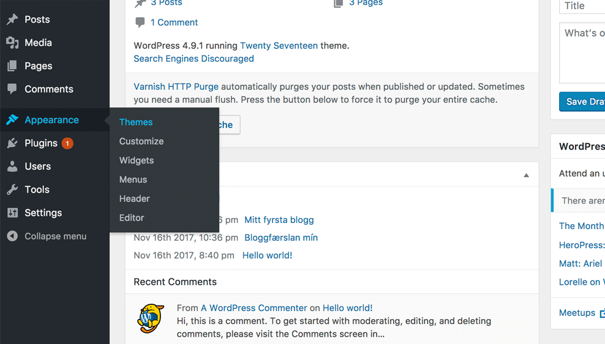Open the Hello world! post in Activity
Screen dimensions: 605x344
(x=267, y=255)
